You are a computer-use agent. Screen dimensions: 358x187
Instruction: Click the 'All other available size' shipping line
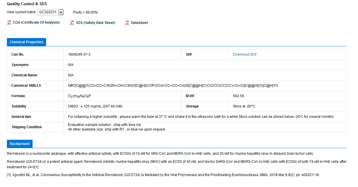pos(116,129)
